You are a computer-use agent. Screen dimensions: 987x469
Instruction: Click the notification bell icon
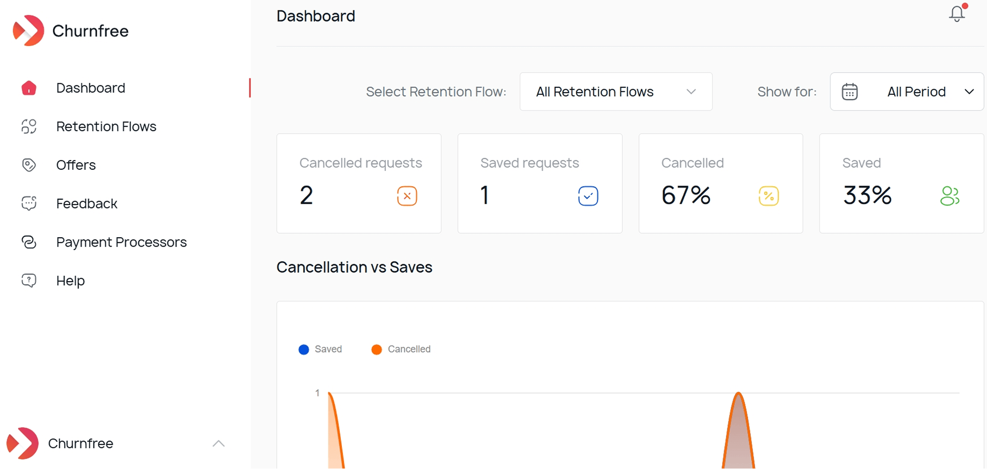click(x=956, y=14)
